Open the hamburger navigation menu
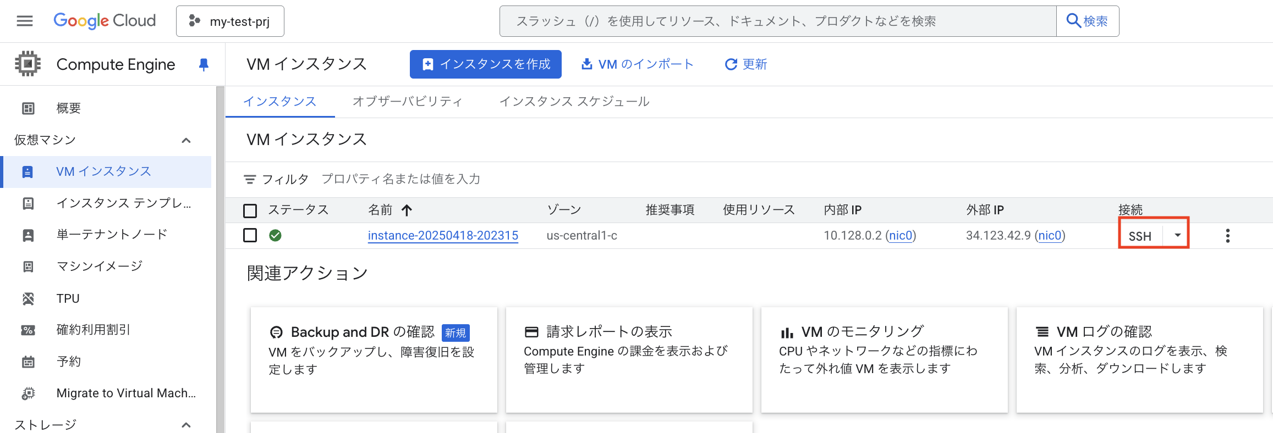The image size is (1273, 433). click(25, 21)
